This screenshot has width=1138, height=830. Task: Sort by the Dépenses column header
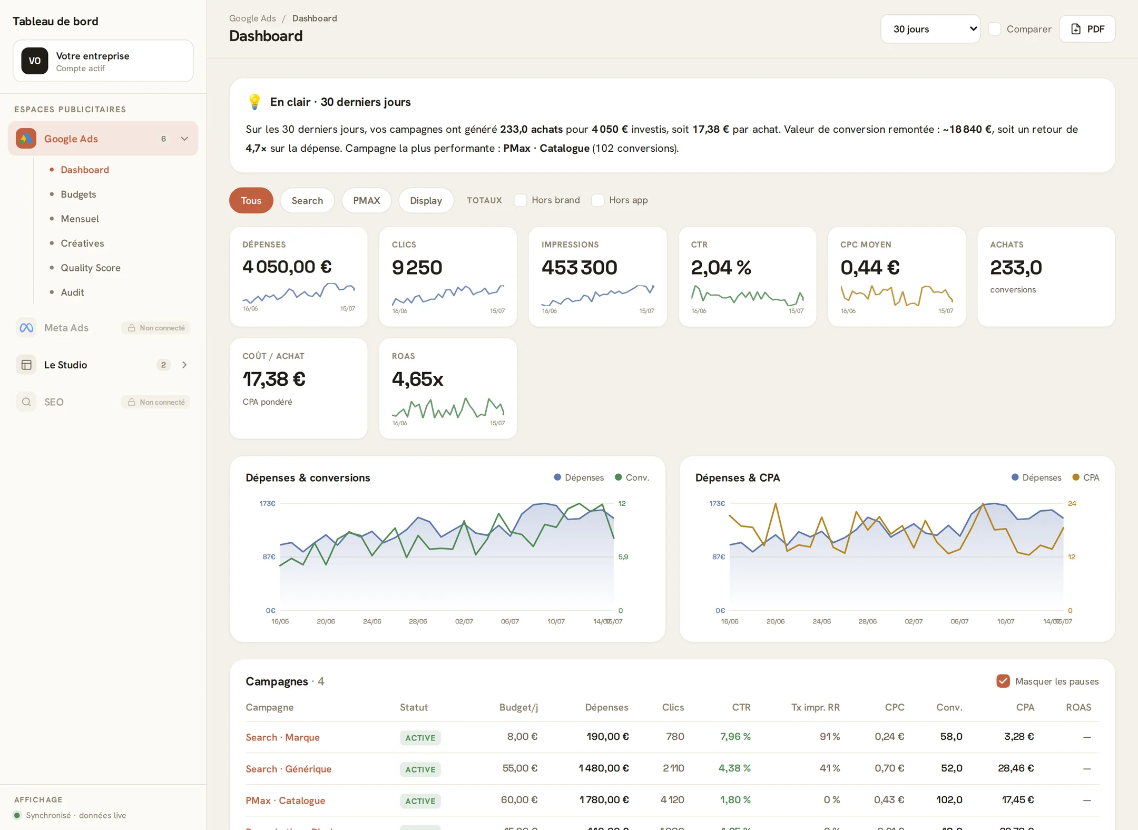[606, 707]
